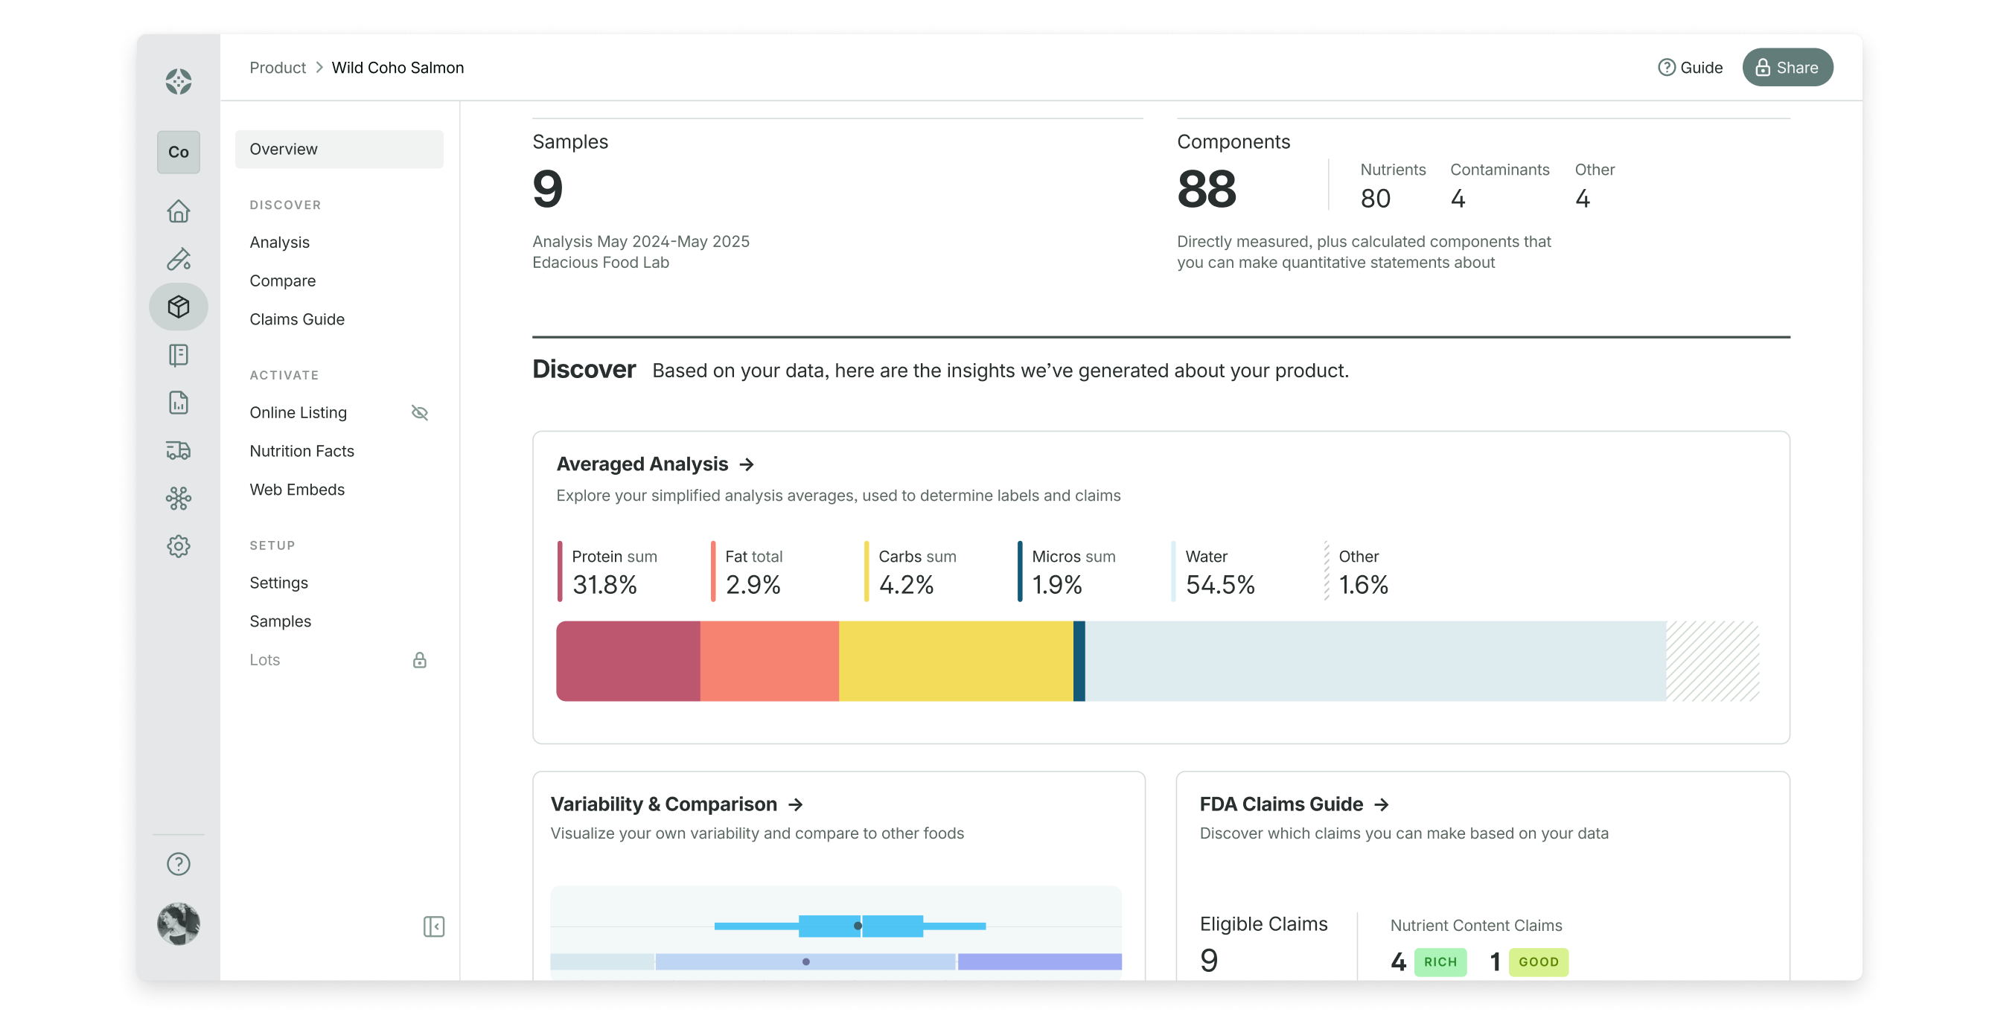Click the delivery truck icon
The width and height of the screenshot is (2001, 1015).
tap(178, 450)
